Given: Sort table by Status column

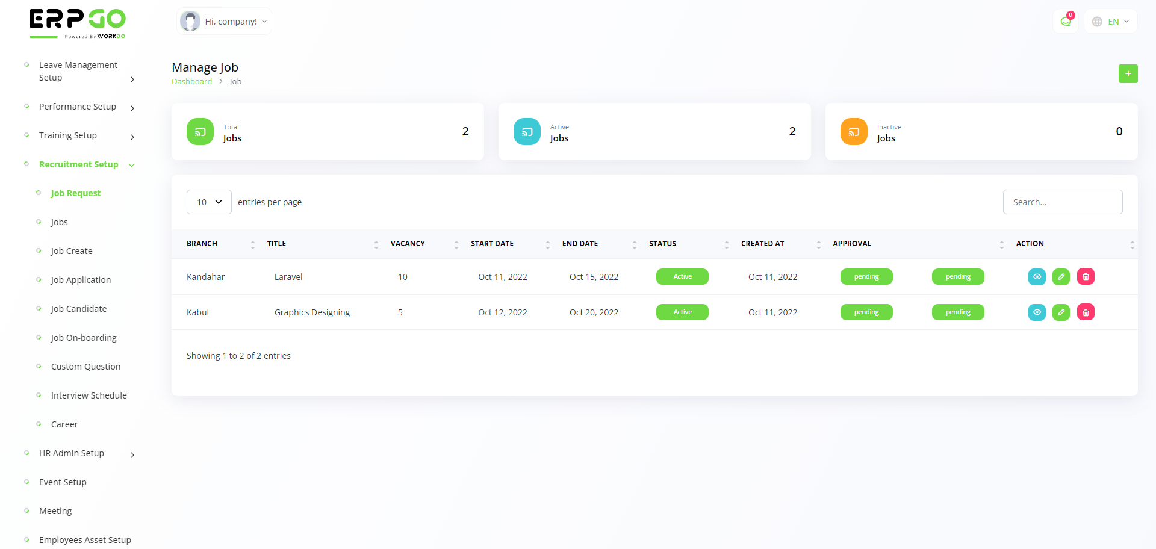Looking at the screenshot, I should [x=662, y=244].
